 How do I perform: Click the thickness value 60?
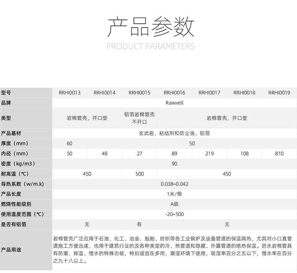(70, 144)
